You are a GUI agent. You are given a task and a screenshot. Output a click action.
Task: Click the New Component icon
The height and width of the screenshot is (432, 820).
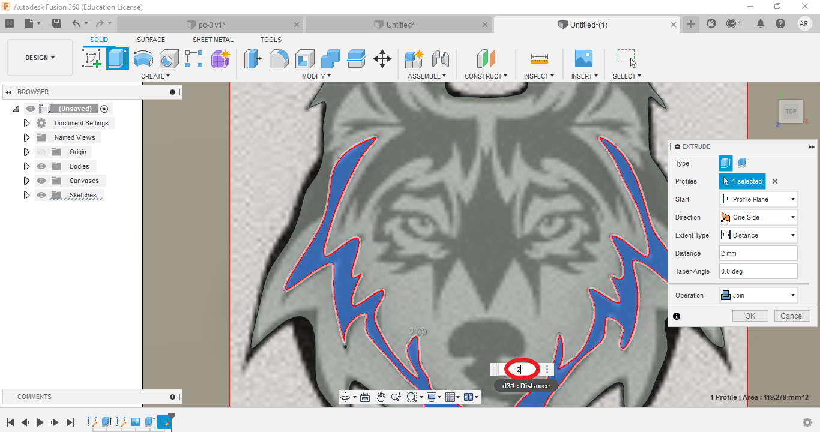point(414,59)
